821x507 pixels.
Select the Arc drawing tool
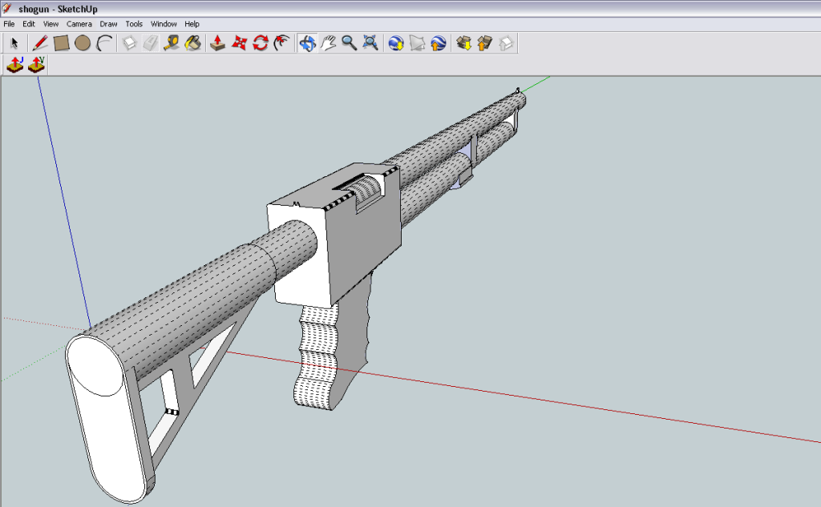(x=105, y=43)
